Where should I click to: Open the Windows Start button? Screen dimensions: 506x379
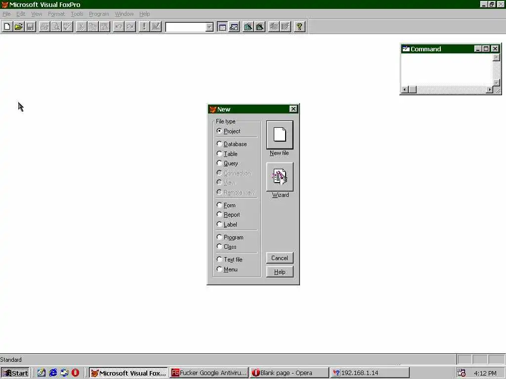pyautogui.click(x=15, y=373)
